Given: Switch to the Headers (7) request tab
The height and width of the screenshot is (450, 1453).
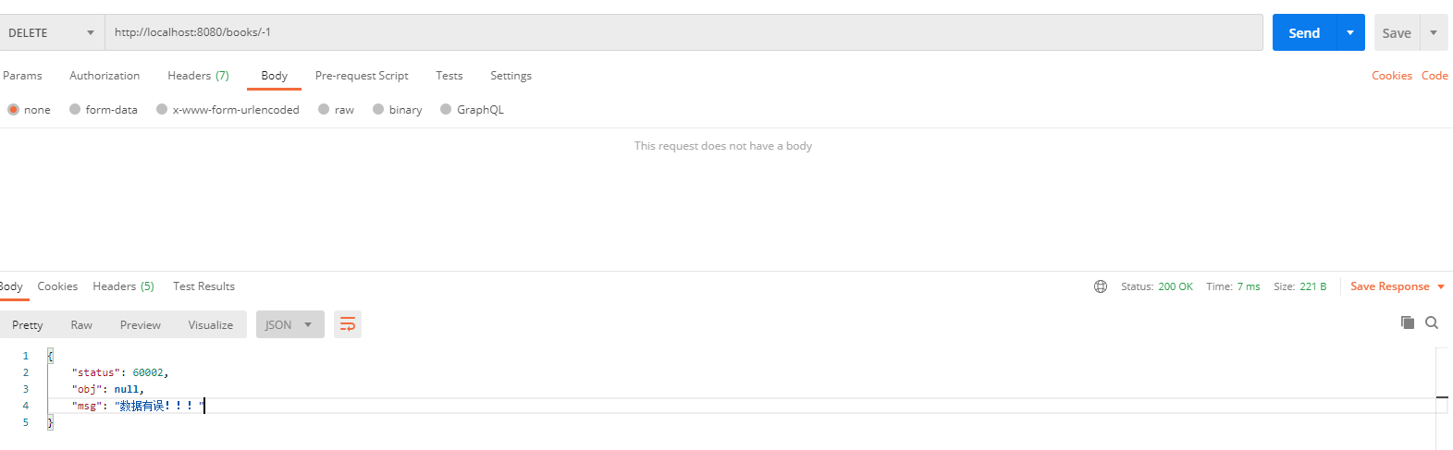Looking at the screenshot, I should (x=198, y=76).
